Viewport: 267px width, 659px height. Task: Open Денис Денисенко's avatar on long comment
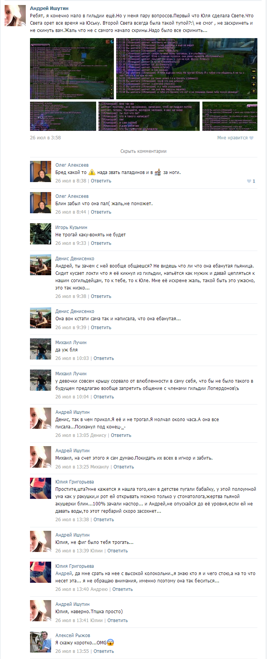pyautogui.click(x=40, y=265)
